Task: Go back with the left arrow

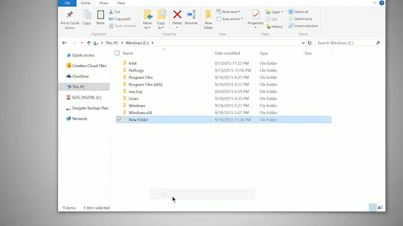Action: click(x=64, y=43)
